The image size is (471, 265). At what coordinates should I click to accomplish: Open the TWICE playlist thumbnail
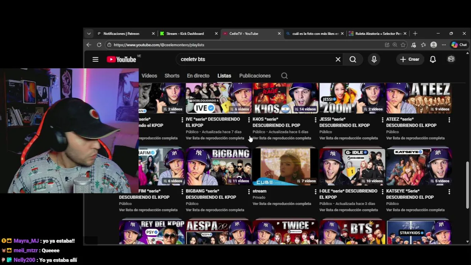click(286, 232)
